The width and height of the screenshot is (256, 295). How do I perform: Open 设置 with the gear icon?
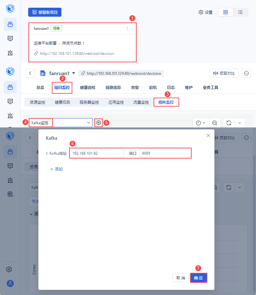[x=205, y=12]
